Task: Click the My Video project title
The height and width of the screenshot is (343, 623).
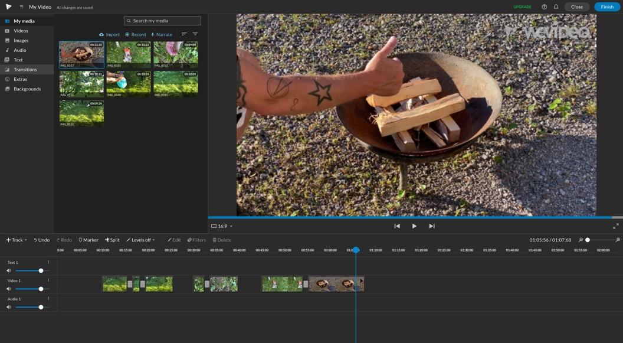Action: pos(40,6)
